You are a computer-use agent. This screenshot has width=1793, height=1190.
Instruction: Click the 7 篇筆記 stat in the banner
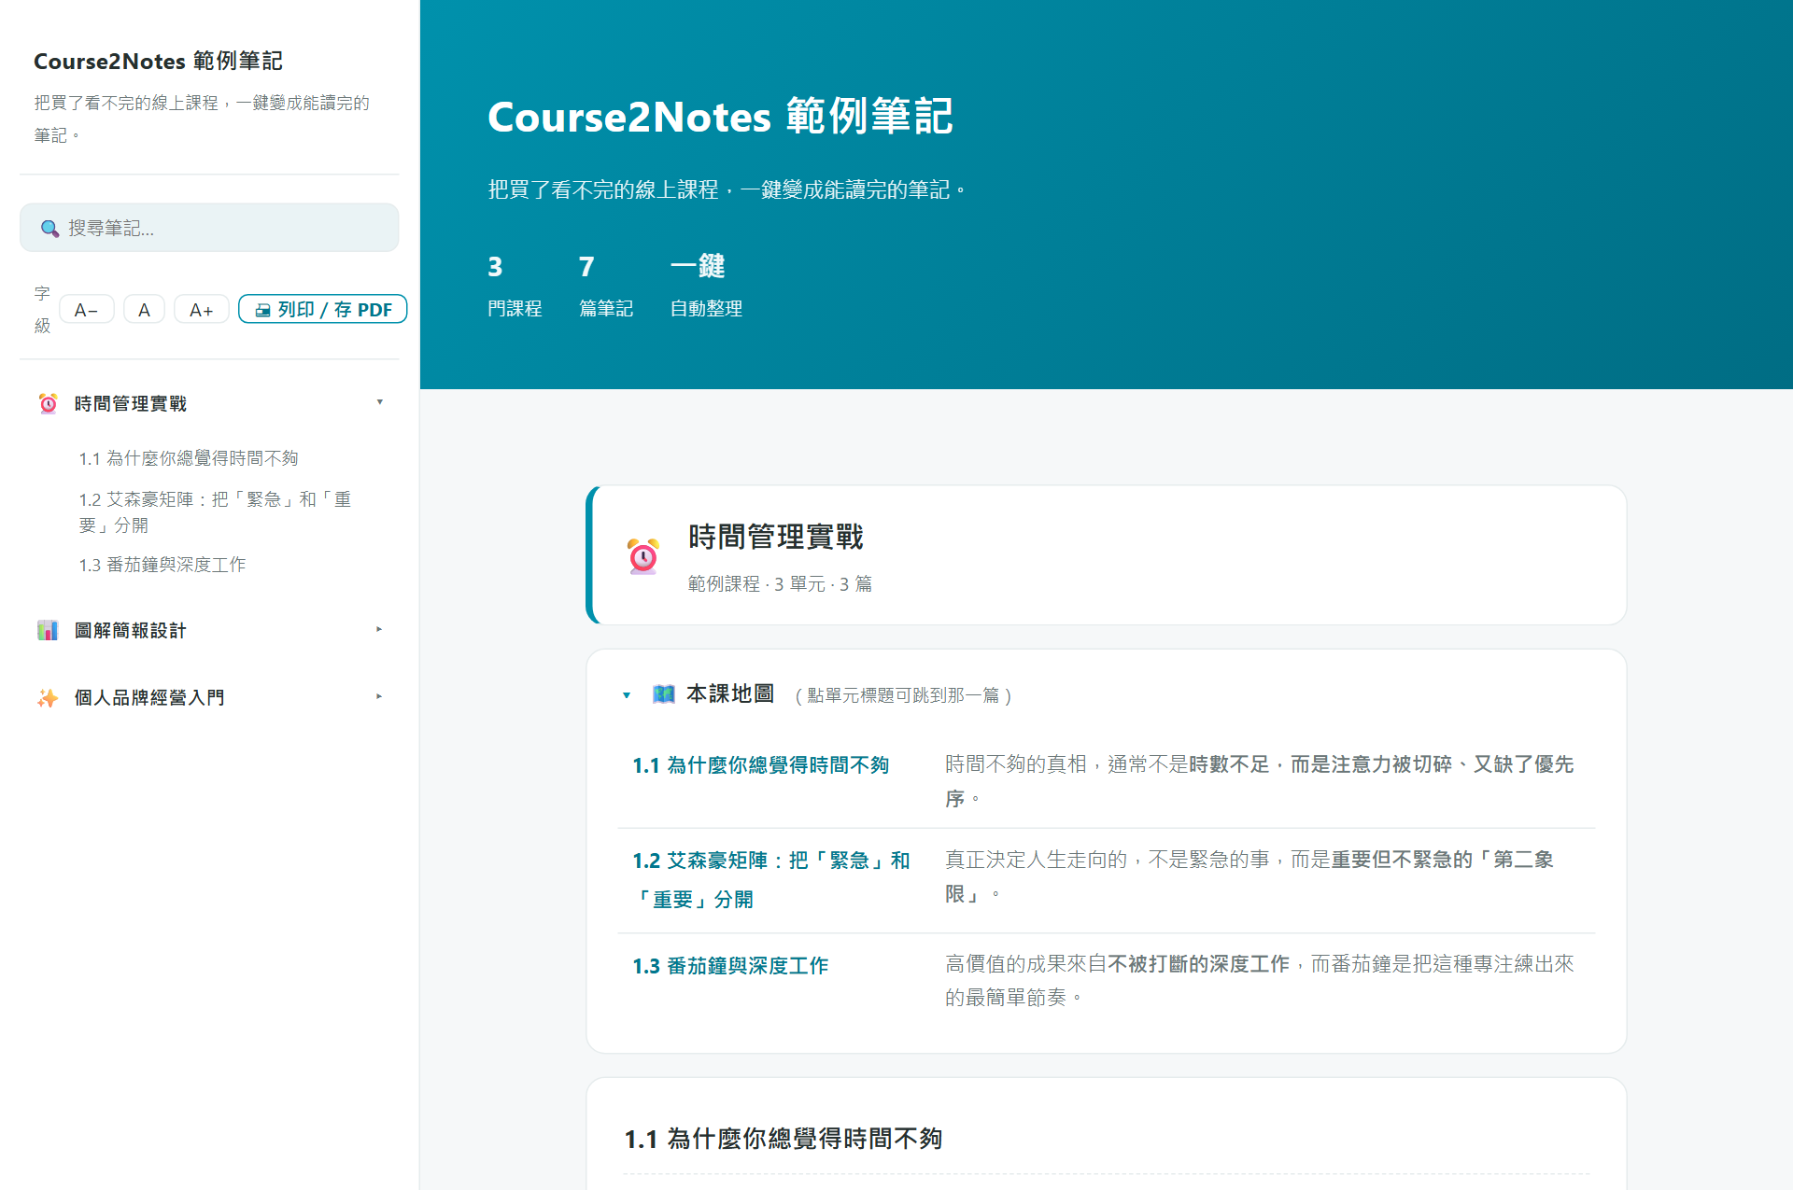click(606, 286)
